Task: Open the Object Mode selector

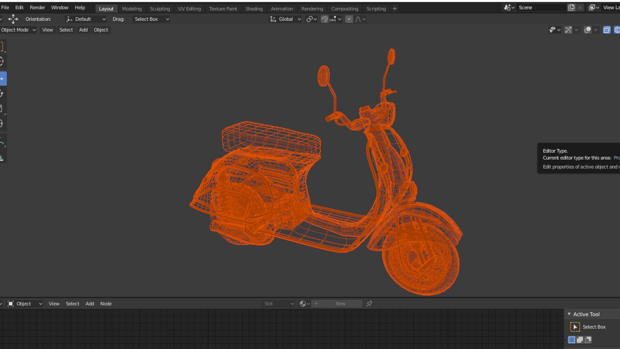Action: [x=18, y=30]
